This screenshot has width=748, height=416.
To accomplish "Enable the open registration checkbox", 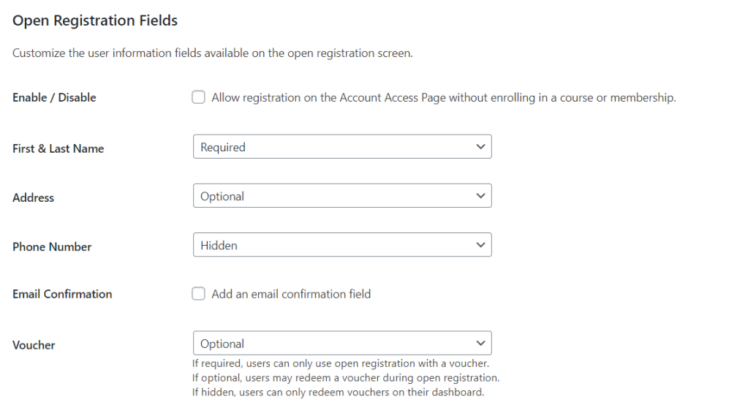I will point(198,97).
